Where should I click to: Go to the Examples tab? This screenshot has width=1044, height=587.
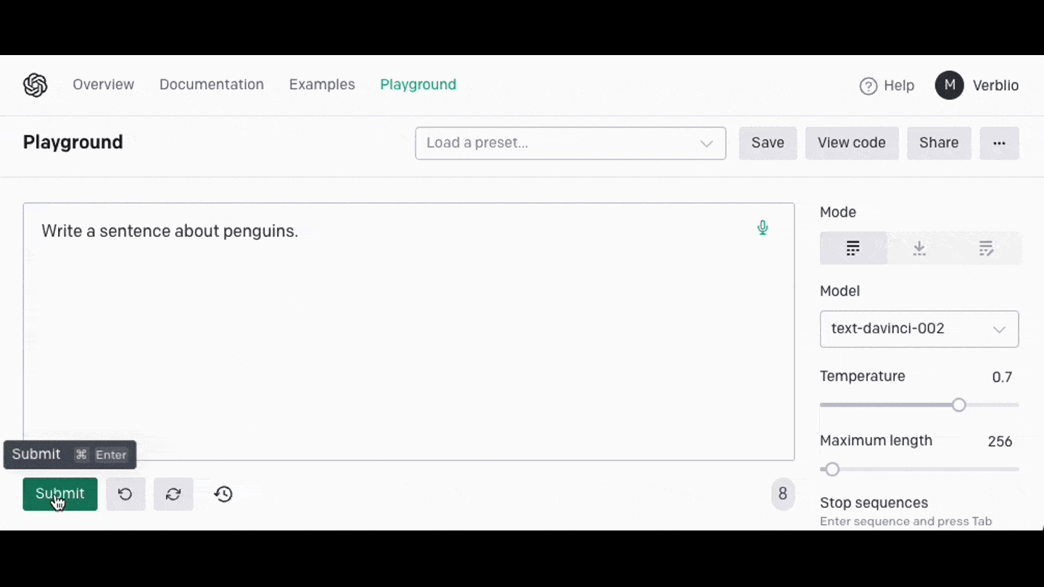pos(322,85)
